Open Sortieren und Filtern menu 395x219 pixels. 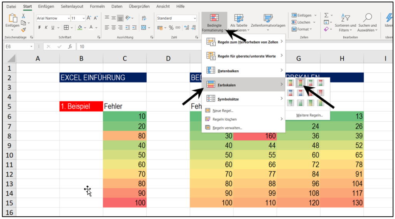coord(345,23)
